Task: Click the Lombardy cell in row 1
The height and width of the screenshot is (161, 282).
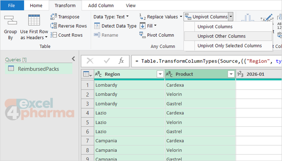Action: pyautogui.click(x=129, y=85)
